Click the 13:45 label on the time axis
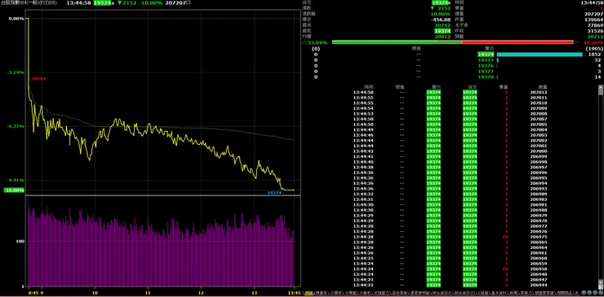Viewport: 604px width, 297px height. pos(295,292)
